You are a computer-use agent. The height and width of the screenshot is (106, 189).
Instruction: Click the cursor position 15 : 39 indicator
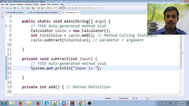point(135,98)
